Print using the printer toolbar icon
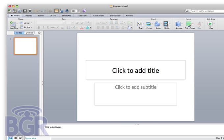 point(30,11)
